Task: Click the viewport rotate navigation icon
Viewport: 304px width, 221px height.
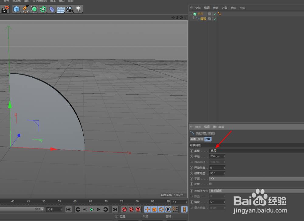Action: (x=181, y=17)
